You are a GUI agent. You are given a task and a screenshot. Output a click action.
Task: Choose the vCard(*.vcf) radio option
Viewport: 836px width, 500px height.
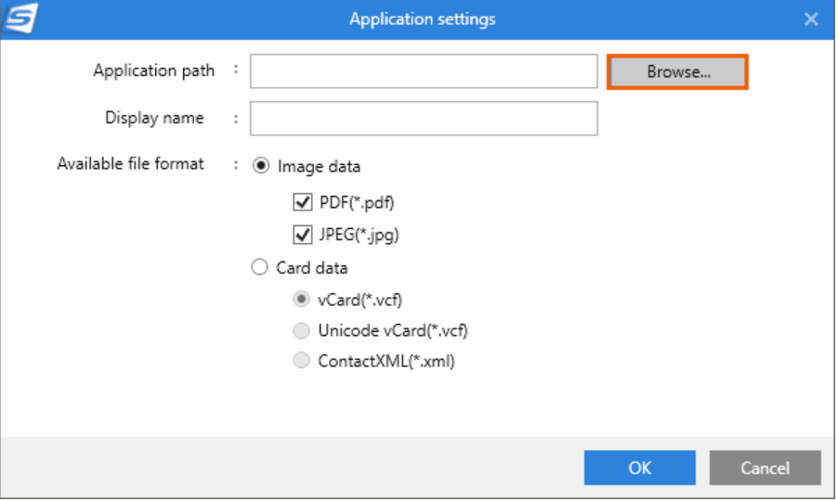point(301,300)
